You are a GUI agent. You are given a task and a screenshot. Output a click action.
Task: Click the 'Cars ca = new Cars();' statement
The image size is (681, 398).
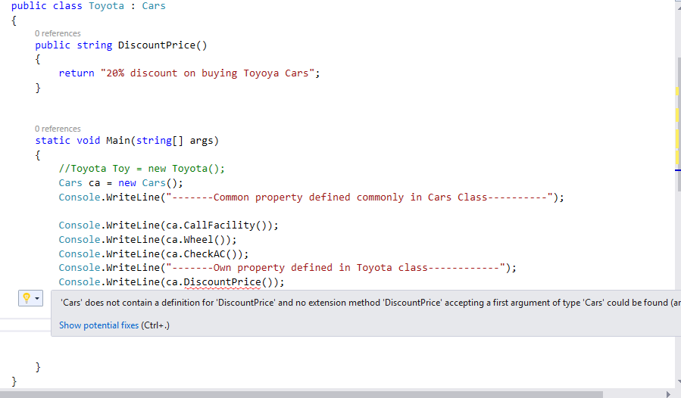120,182
